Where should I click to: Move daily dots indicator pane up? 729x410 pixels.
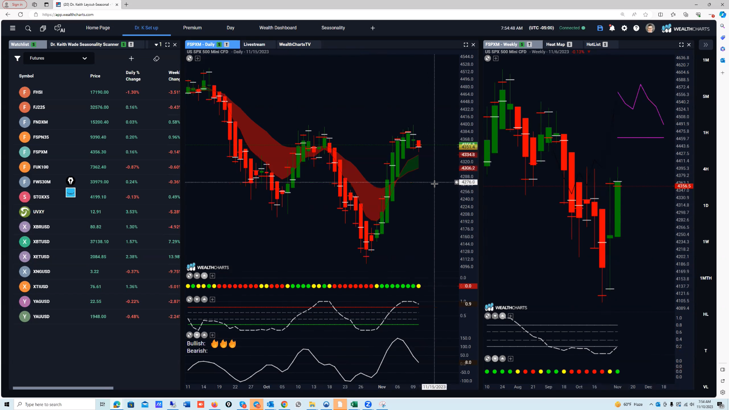point(204,276)
